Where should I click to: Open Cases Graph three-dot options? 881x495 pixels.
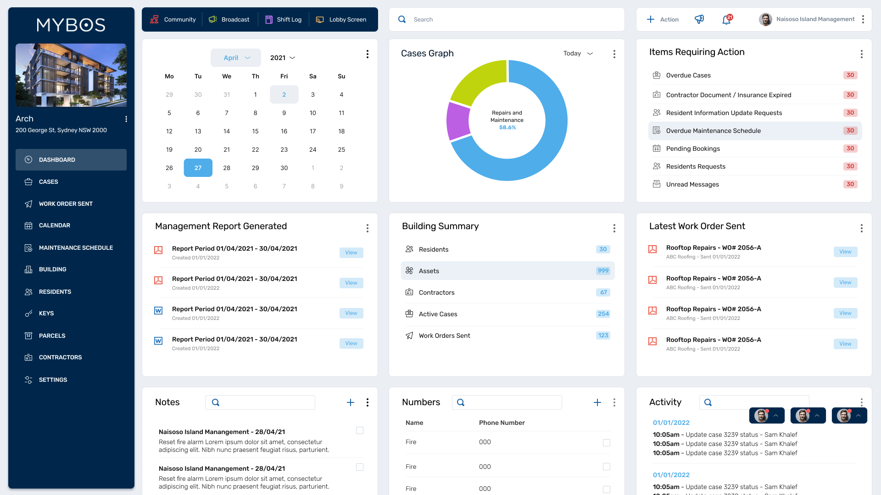tap(614, 54)
